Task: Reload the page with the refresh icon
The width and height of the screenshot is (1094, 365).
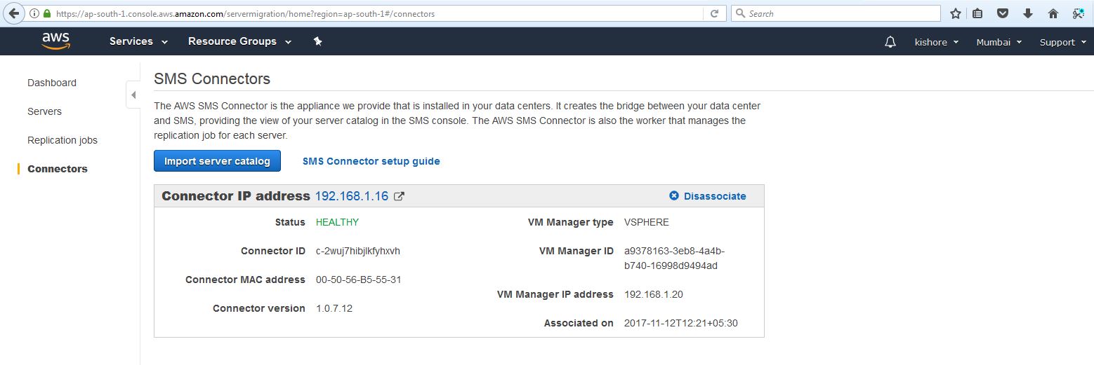Action: coord(714,13)
